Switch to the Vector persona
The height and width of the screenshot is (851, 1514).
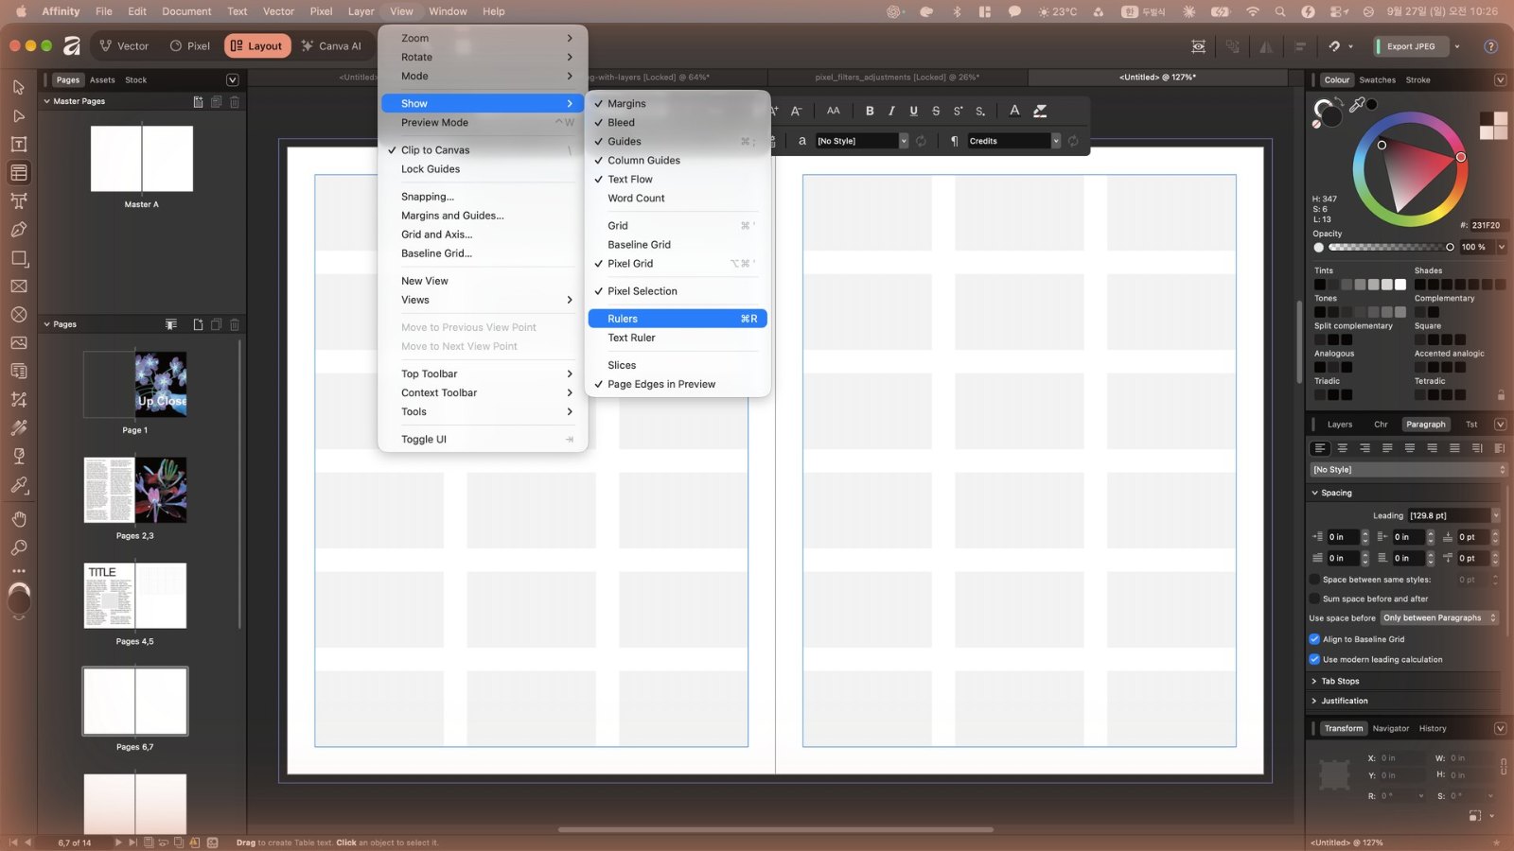(x=124, y=46)
